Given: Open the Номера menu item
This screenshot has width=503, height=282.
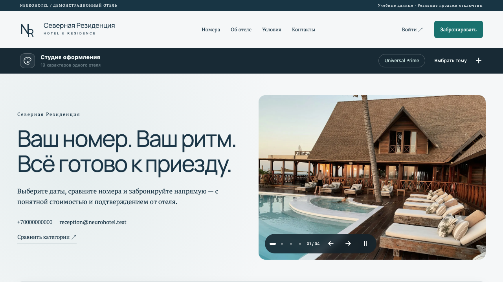Looking at the screenshot, I should pos(211,30).
